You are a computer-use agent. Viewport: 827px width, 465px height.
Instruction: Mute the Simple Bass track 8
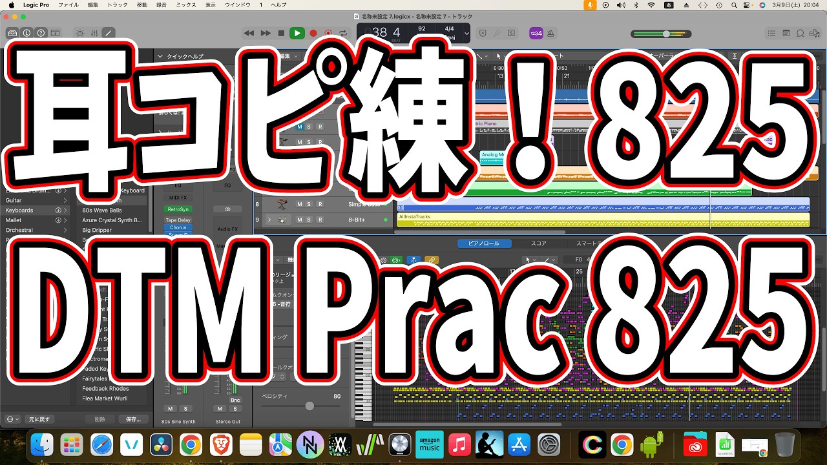[x=299, y=204]
